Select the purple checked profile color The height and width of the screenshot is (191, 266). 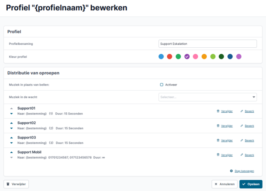pyautogui.click(x=187, y=56)
